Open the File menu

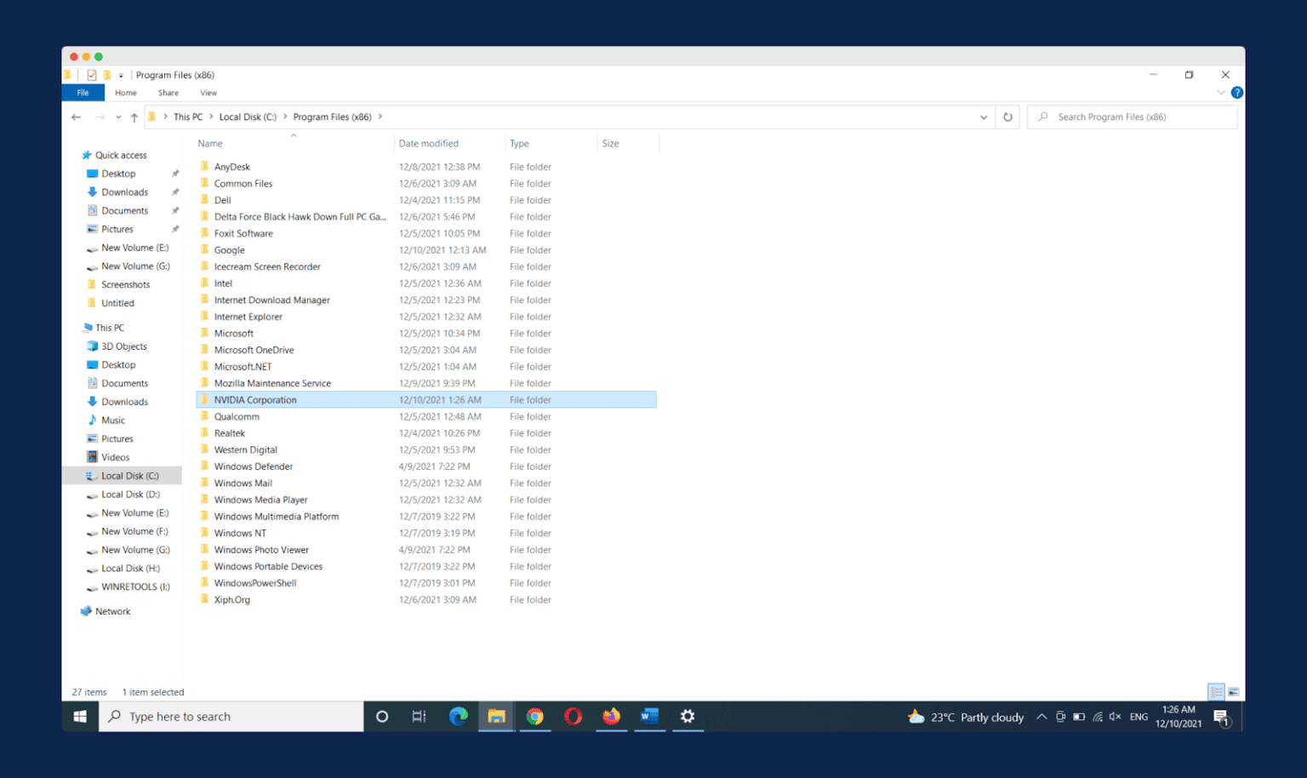click(83, 93)
